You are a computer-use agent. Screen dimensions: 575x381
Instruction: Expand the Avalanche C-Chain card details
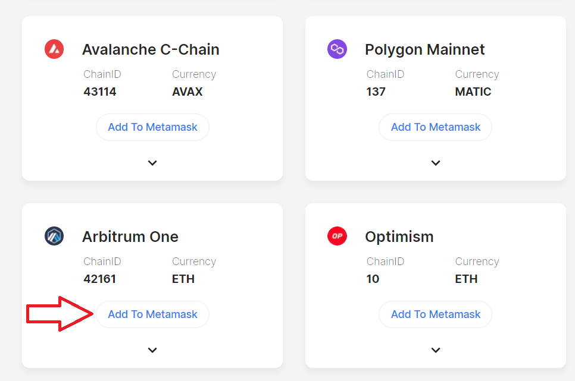pyautogui.click(x=152, y=163)
